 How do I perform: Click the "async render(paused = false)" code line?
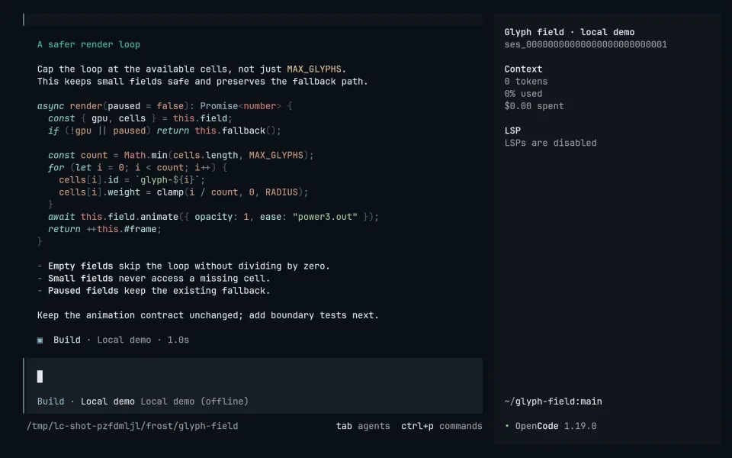coord(165,106)
